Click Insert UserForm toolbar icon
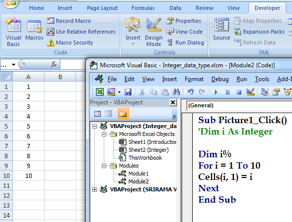 [111, 92]
